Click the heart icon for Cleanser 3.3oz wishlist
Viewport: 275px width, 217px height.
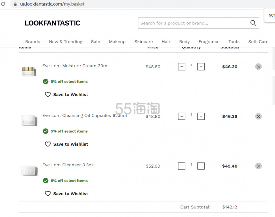(48, 194)
